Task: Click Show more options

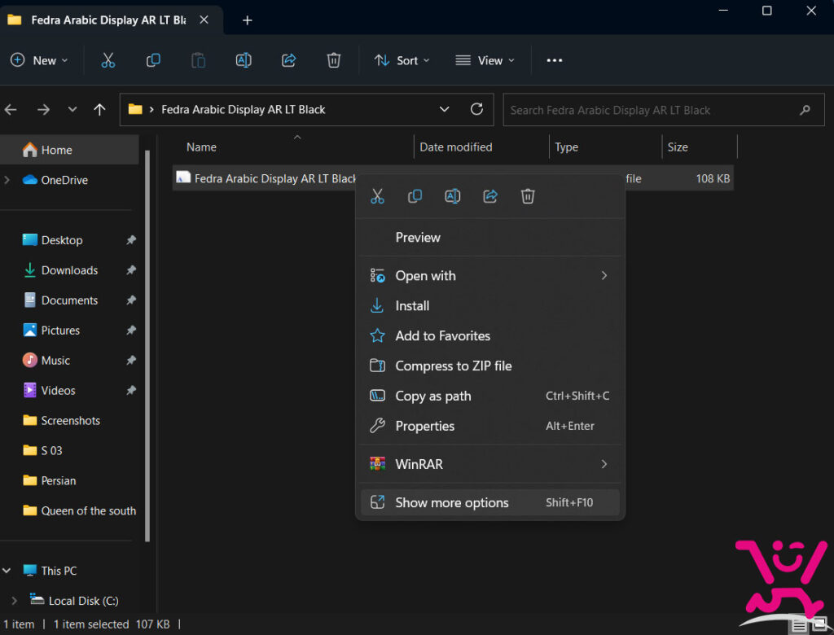Action: [x=489, y=502]
